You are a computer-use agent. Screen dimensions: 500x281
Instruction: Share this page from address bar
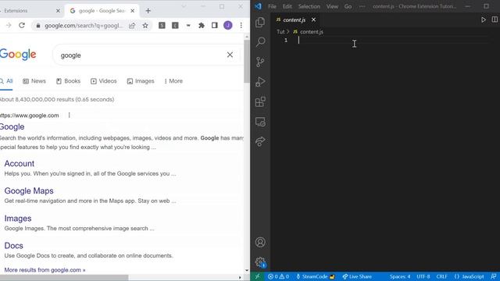coord(132,26)
